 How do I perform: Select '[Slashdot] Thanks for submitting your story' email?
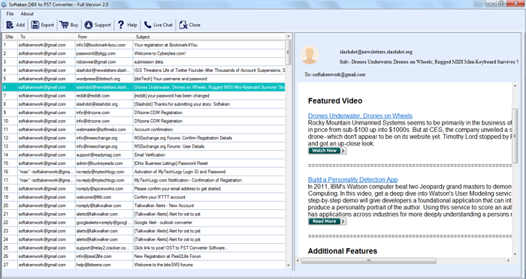(x=144, y=104)
